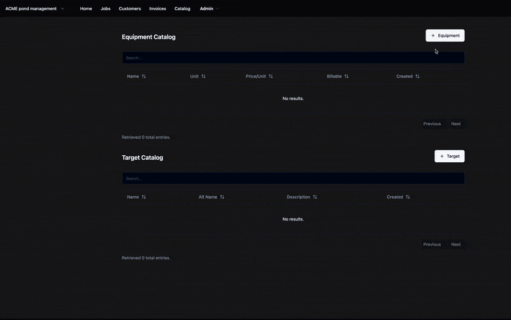
Task: Click Previous in Target Catalog pagination
Action: point(432,245)
